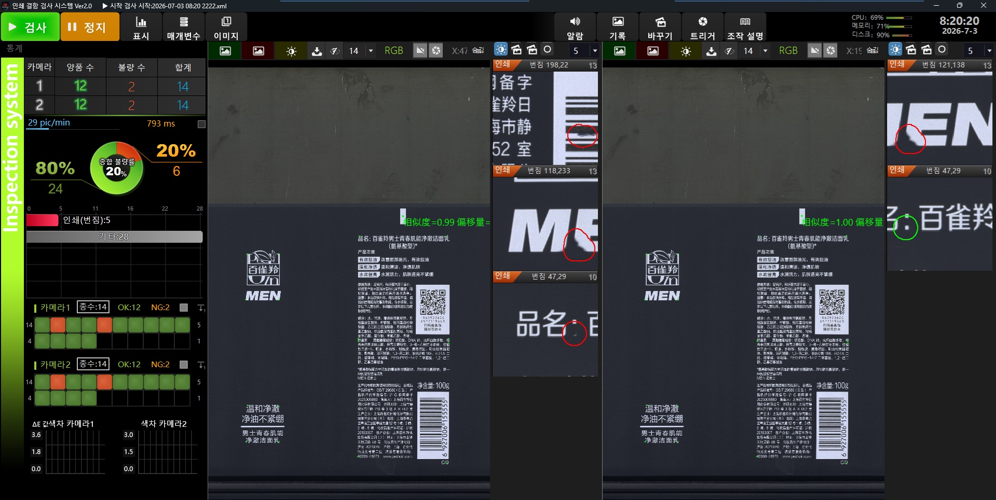The image size is (996, 500).
Task: Click the download image icon in camera 1 toolbar
Action: (x=317, y=51)
